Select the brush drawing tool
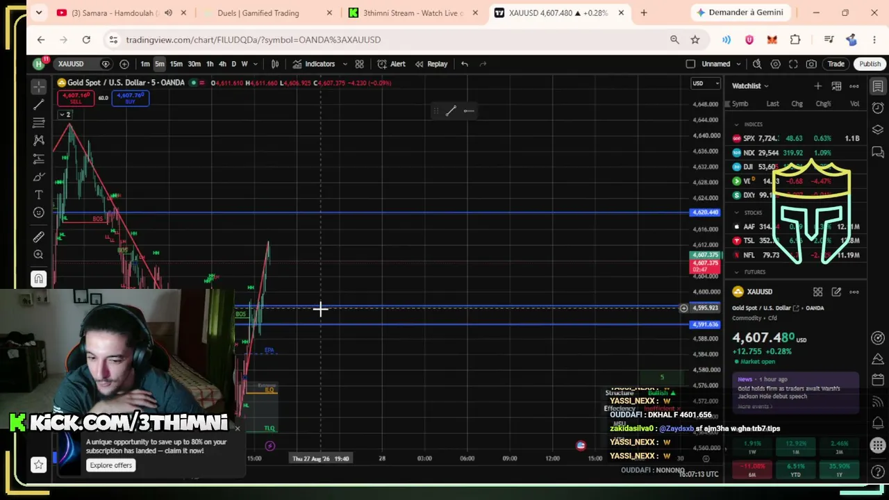The width and height of the screenshot is (889, 500). [x=39, y=177]
